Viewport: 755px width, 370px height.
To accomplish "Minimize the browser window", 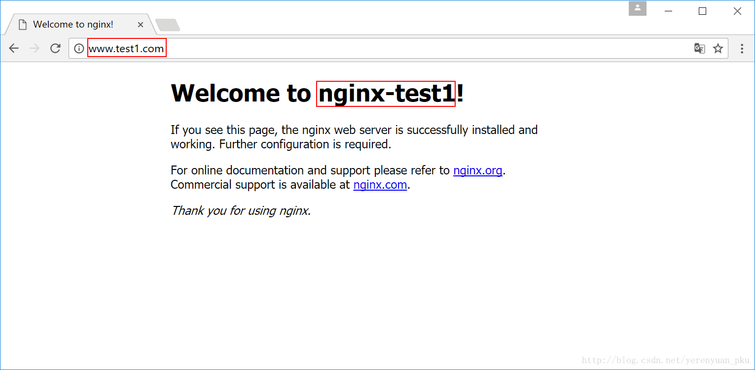I will (x=669, y=11).
